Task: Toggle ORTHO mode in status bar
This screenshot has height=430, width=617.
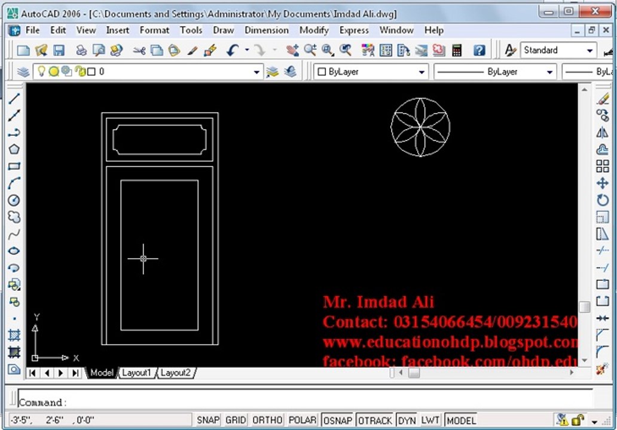Action: click(x=267, y=420)
